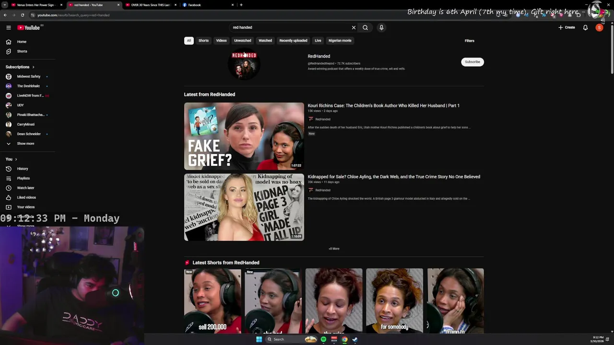Image resolution: width=614 pixels, height=345 pixels.
Task: Open the site information icon in address bar
Action: (x=33, y=15)
